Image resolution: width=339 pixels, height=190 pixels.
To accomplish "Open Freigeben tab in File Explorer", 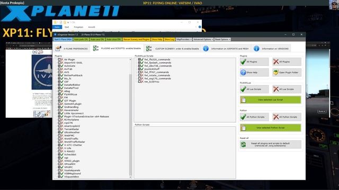I will pos(78,27).
